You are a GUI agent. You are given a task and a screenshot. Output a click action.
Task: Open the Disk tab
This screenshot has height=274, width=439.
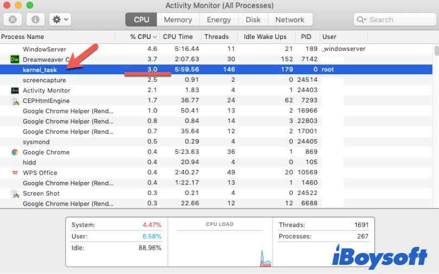pyautogui.click(x=253, y=19)
